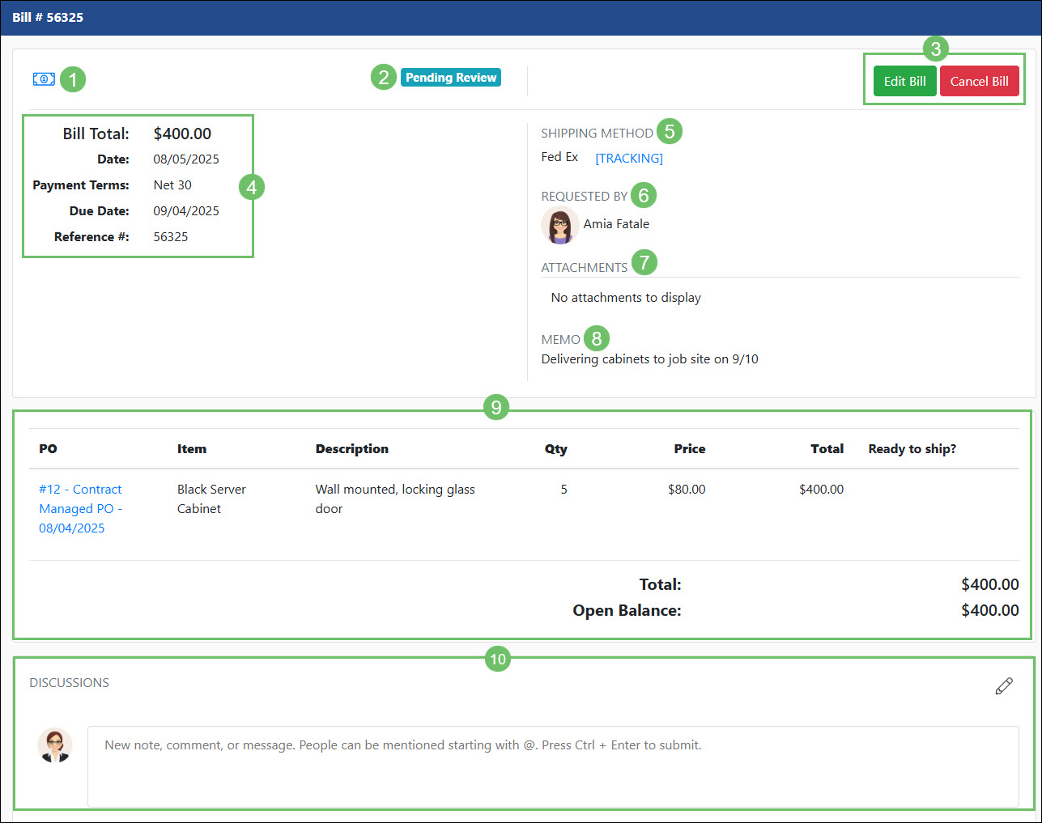Click the DISCUSSIONS panel heading
1042x823 pixels.
coord(69,682)
